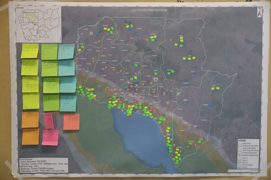Image resolution: width=271 pixels, height=180 pixels.
Task: Click the top-left yellow sticky note
Action: pos(30,51)
